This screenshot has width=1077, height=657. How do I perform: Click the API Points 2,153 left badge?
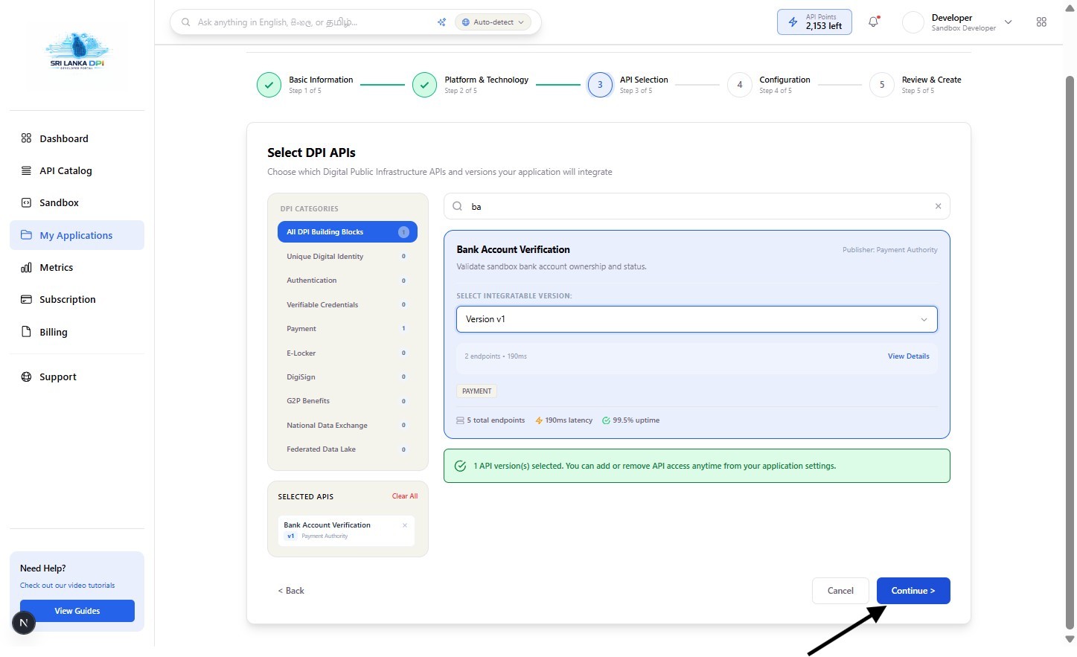point(814,22)
